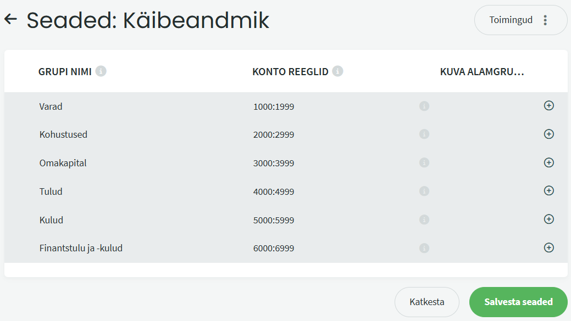Go back using the left arrow
The height and width of the screenshot is (321, 571).
pos(11,20)
